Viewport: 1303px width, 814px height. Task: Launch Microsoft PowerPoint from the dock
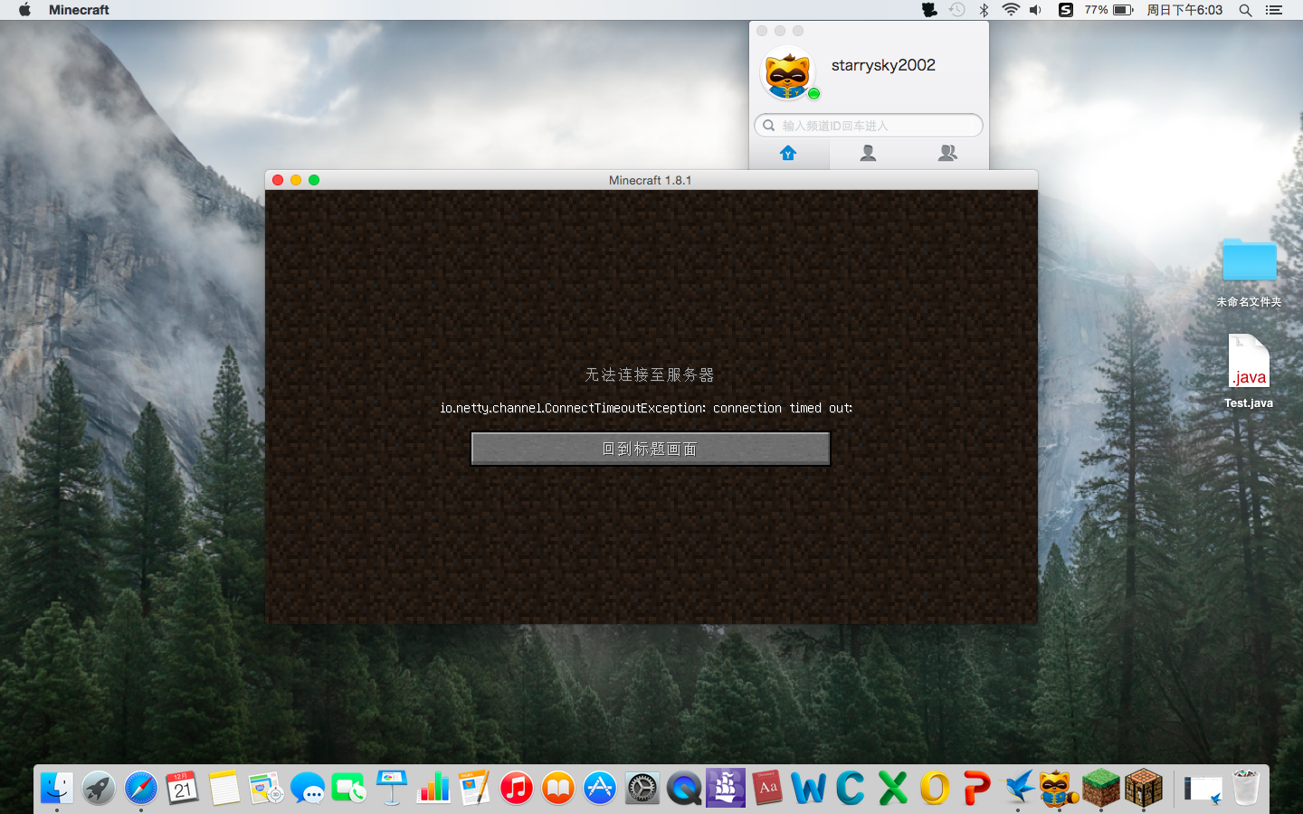pos(976,788)
